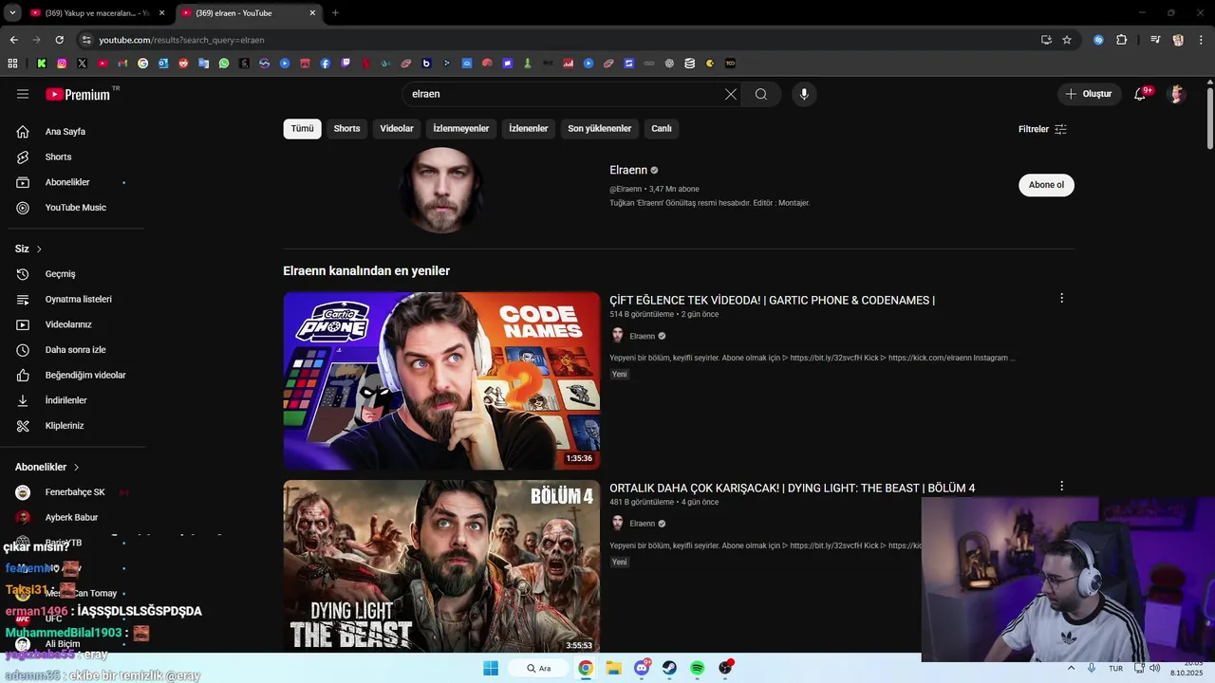1215x683 pixels.
Task: Select the Canlı filter chip
Action: pyautogui.click(x=662, y=129)
